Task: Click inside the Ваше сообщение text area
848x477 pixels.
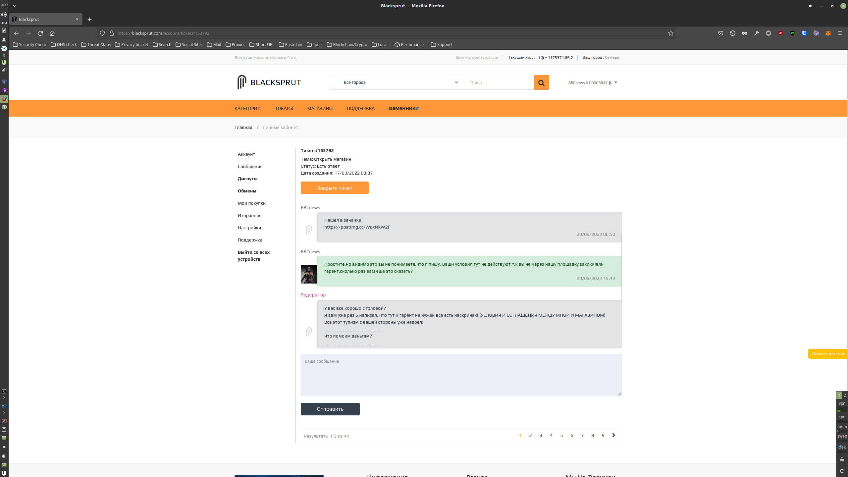Action: coord(461,375)
